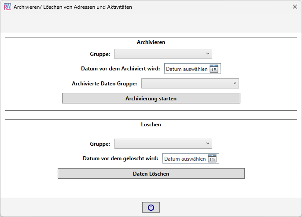
Task: Click the 'Datum vor dem gelöscht wird' label
Action: coord(121,158)
